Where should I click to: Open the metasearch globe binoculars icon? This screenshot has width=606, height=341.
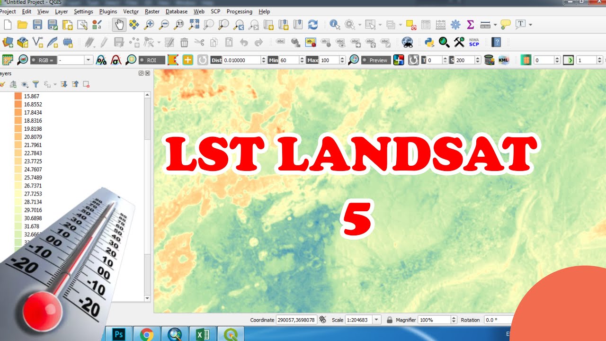tap(407, 42)
